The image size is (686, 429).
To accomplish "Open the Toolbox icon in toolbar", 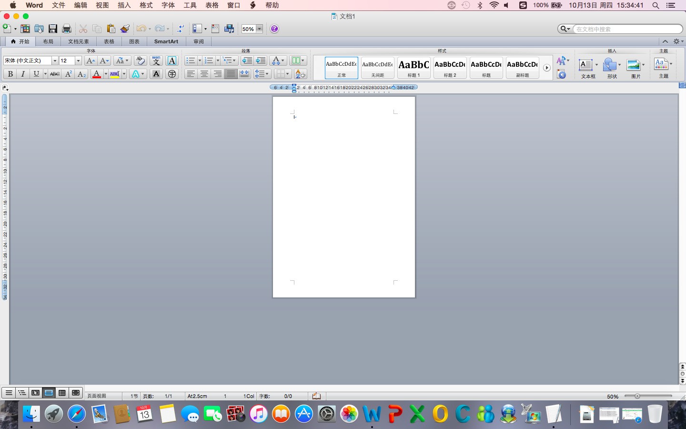I will [215, 29].
